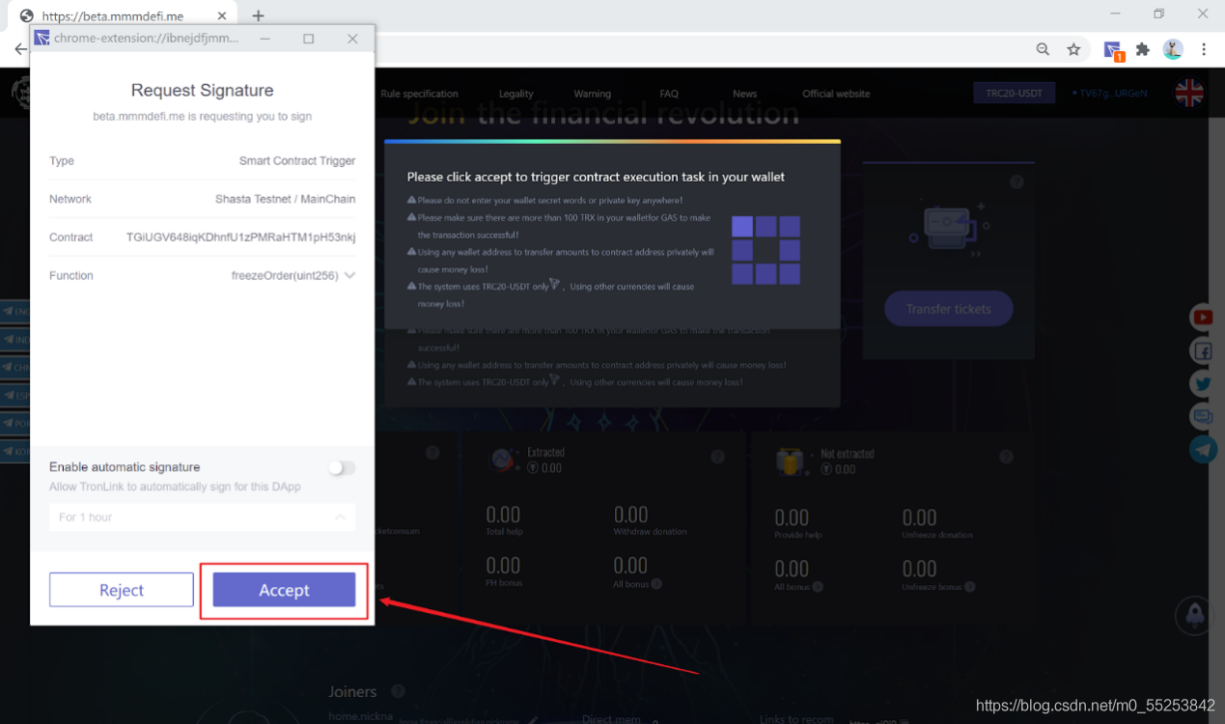Open the YouTube social link icon
The height and width of the screenshot is (724, 1225).
[1203, 317]
